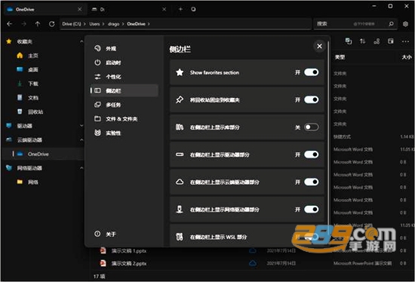Image resolution: width=415 pixels, height=282 pixels.
Task: Click the share toolbar icon
Action: coord(377,41)
